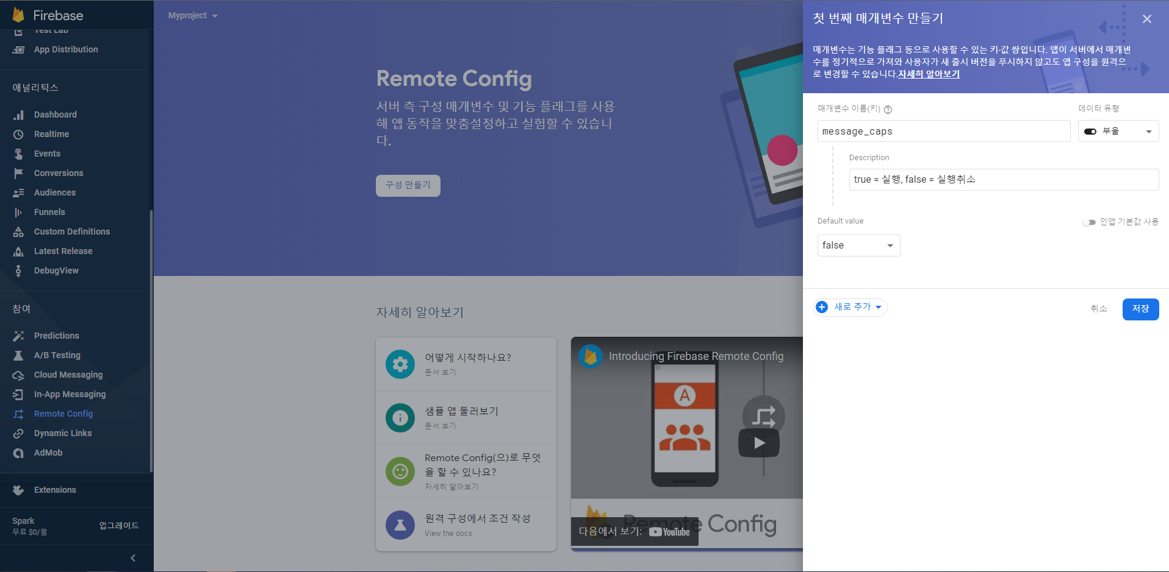Click the smiley icon on Remote Config card

400,471
